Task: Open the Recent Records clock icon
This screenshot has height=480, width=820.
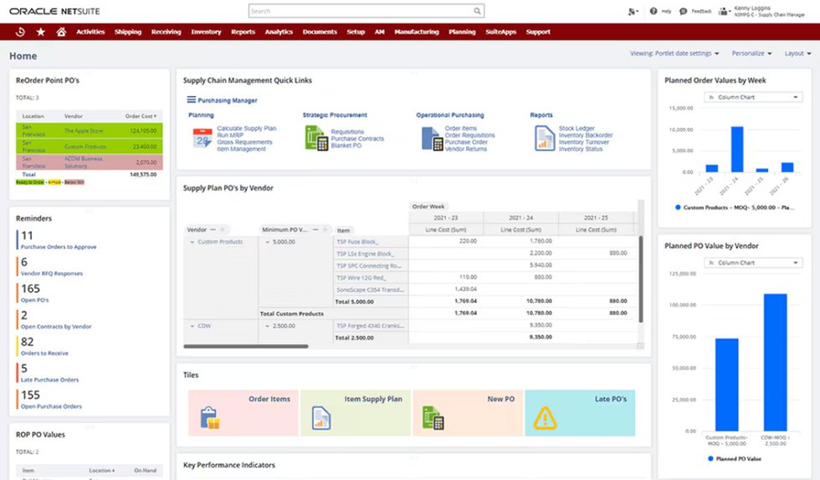Action: click(20, 32)
